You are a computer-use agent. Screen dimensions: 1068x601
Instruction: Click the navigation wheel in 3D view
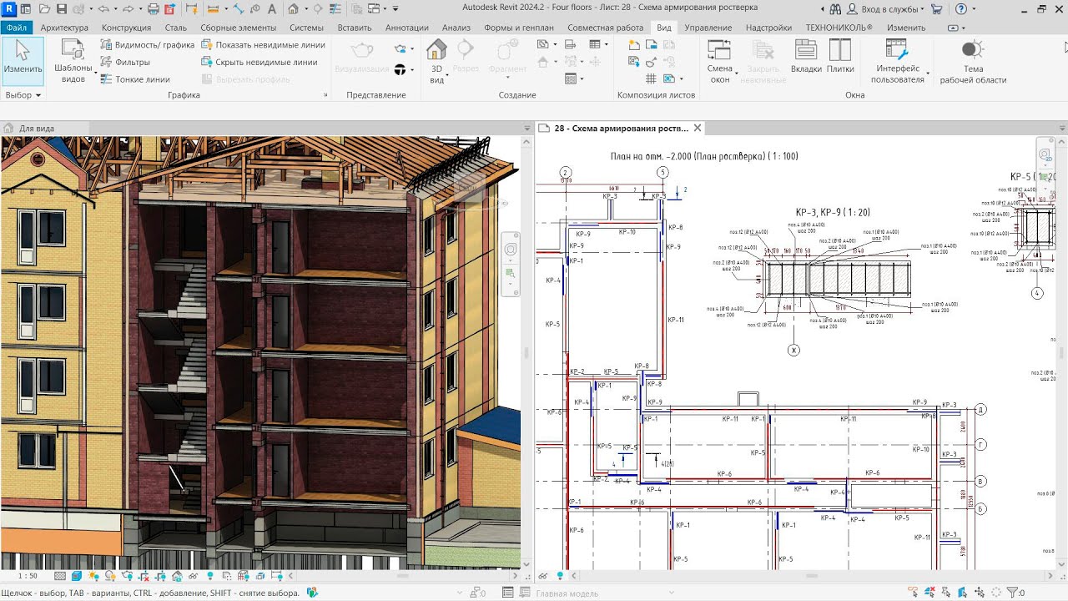click(x=511, y=250)
